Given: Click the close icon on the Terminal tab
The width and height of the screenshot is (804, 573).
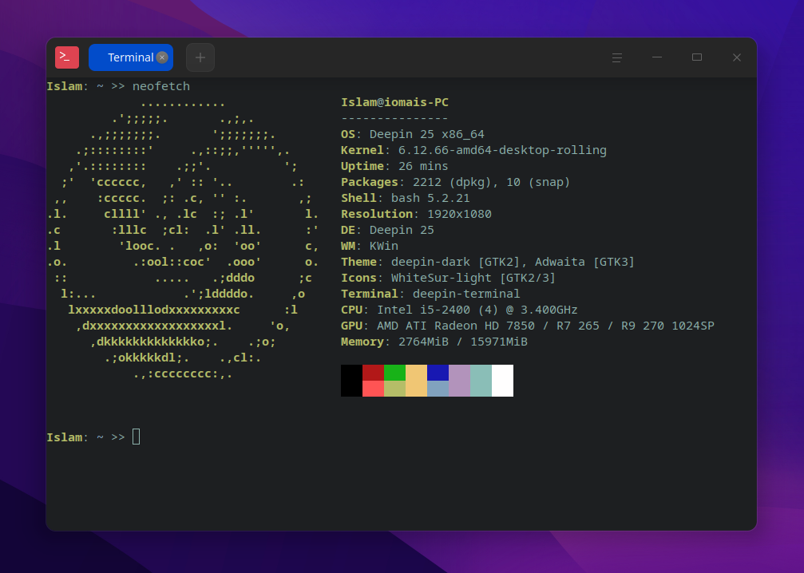Looking at the screenshot, I should (x=162, y=57).
